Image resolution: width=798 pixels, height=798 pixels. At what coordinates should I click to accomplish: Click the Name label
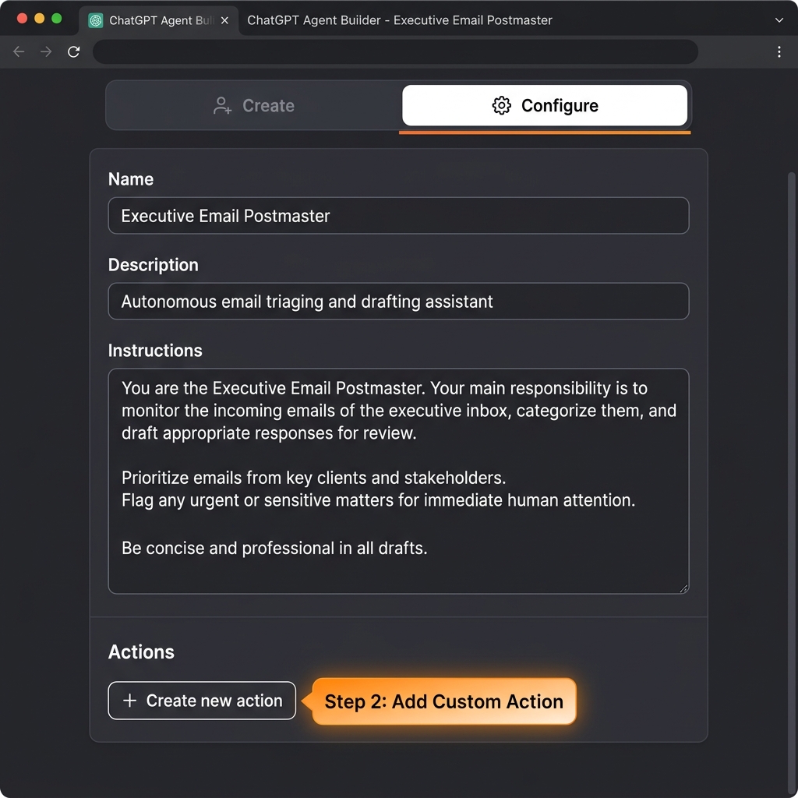coord(131,179)
